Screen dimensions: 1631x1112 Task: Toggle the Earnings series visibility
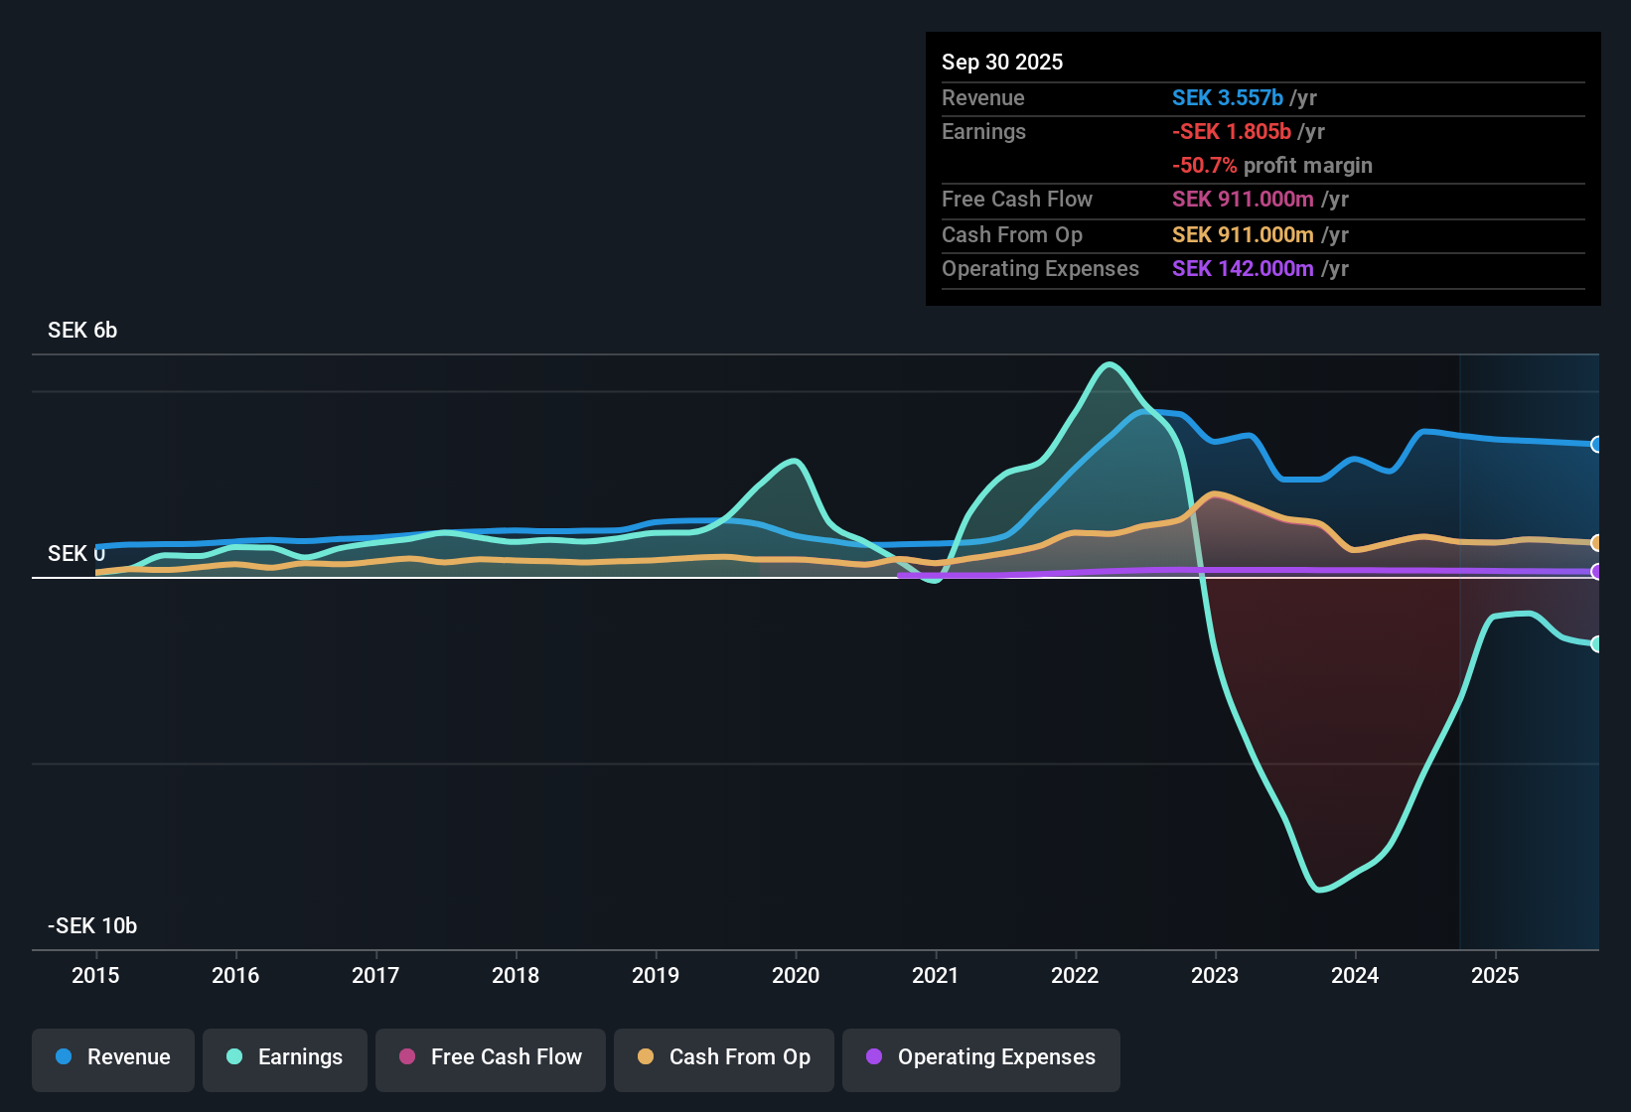tap(284, 1058)
